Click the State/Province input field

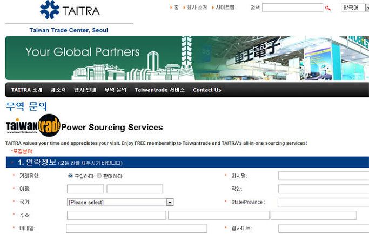coord(323,202)
